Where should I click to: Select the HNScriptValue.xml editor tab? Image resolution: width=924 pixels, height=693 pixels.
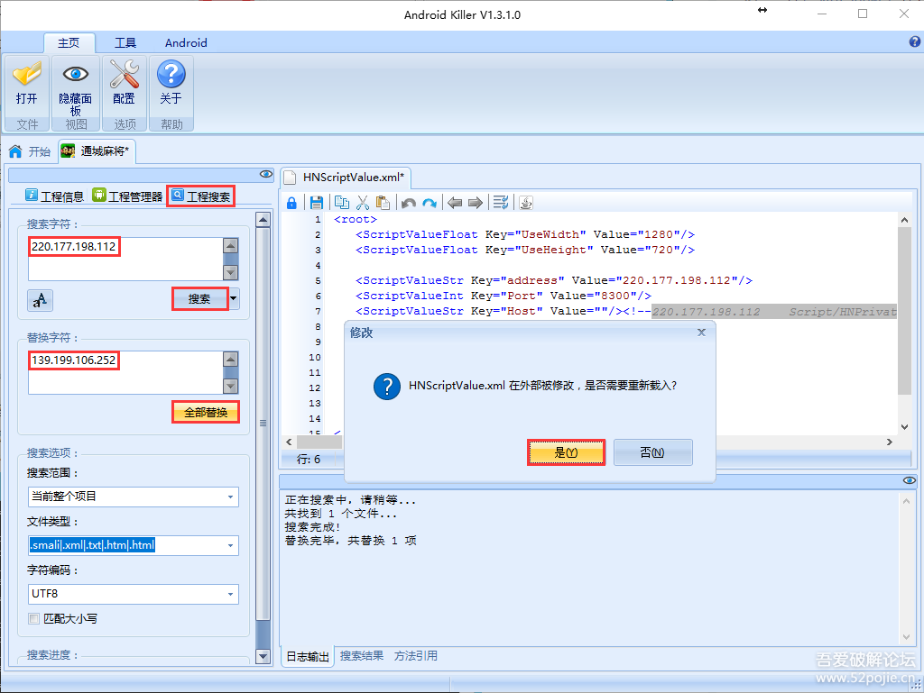346,177
